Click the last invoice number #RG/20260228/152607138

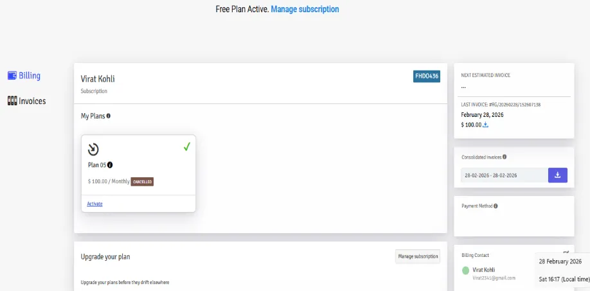[515, 105]
